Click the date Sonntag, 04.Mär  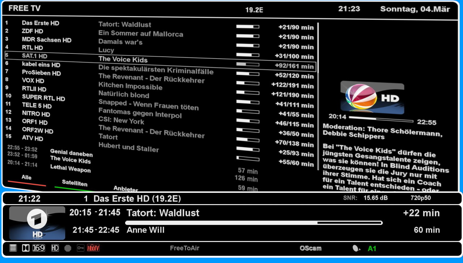click(x=415, y=9)
